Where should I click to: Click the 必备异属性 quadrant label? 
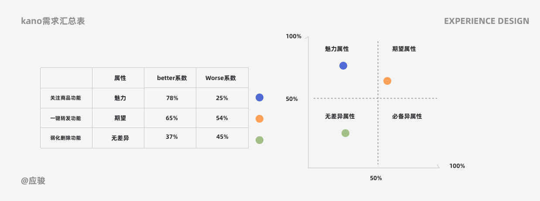[407, 117]
